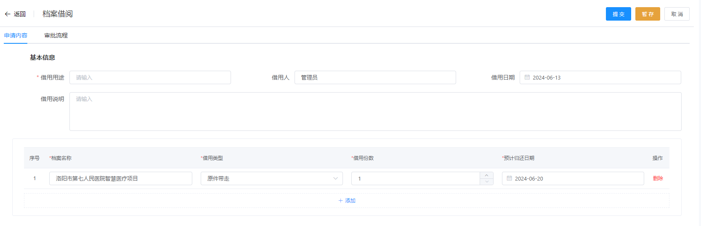This screenshot has width=701, height=226.
Task: Click the back arrow icon
Action: 8,14
